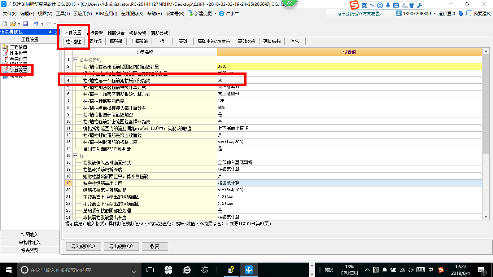Image resolution: width=493 pixels, height=277 pixels.
Task: Click the 我要建议 feedback button
Action: point(479,13)
